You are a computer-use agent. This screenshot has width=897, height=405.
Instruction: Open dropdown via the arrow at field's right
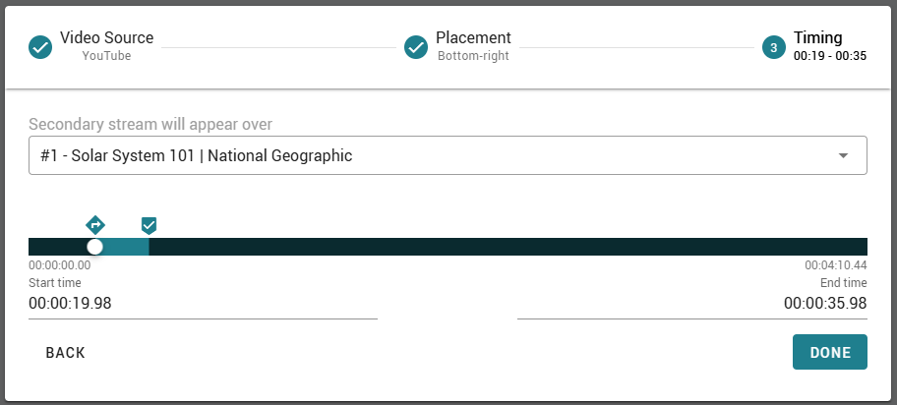coord(843,156)
